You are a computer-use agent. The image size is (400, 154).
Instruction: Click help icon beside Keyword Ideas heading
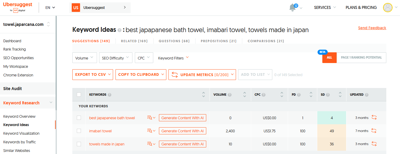point(119,30)
